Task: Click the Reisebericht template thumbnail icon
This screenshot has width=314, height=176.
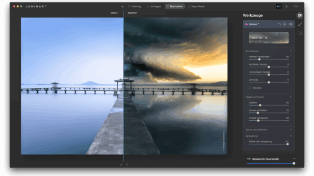Action: pos(249,159)
